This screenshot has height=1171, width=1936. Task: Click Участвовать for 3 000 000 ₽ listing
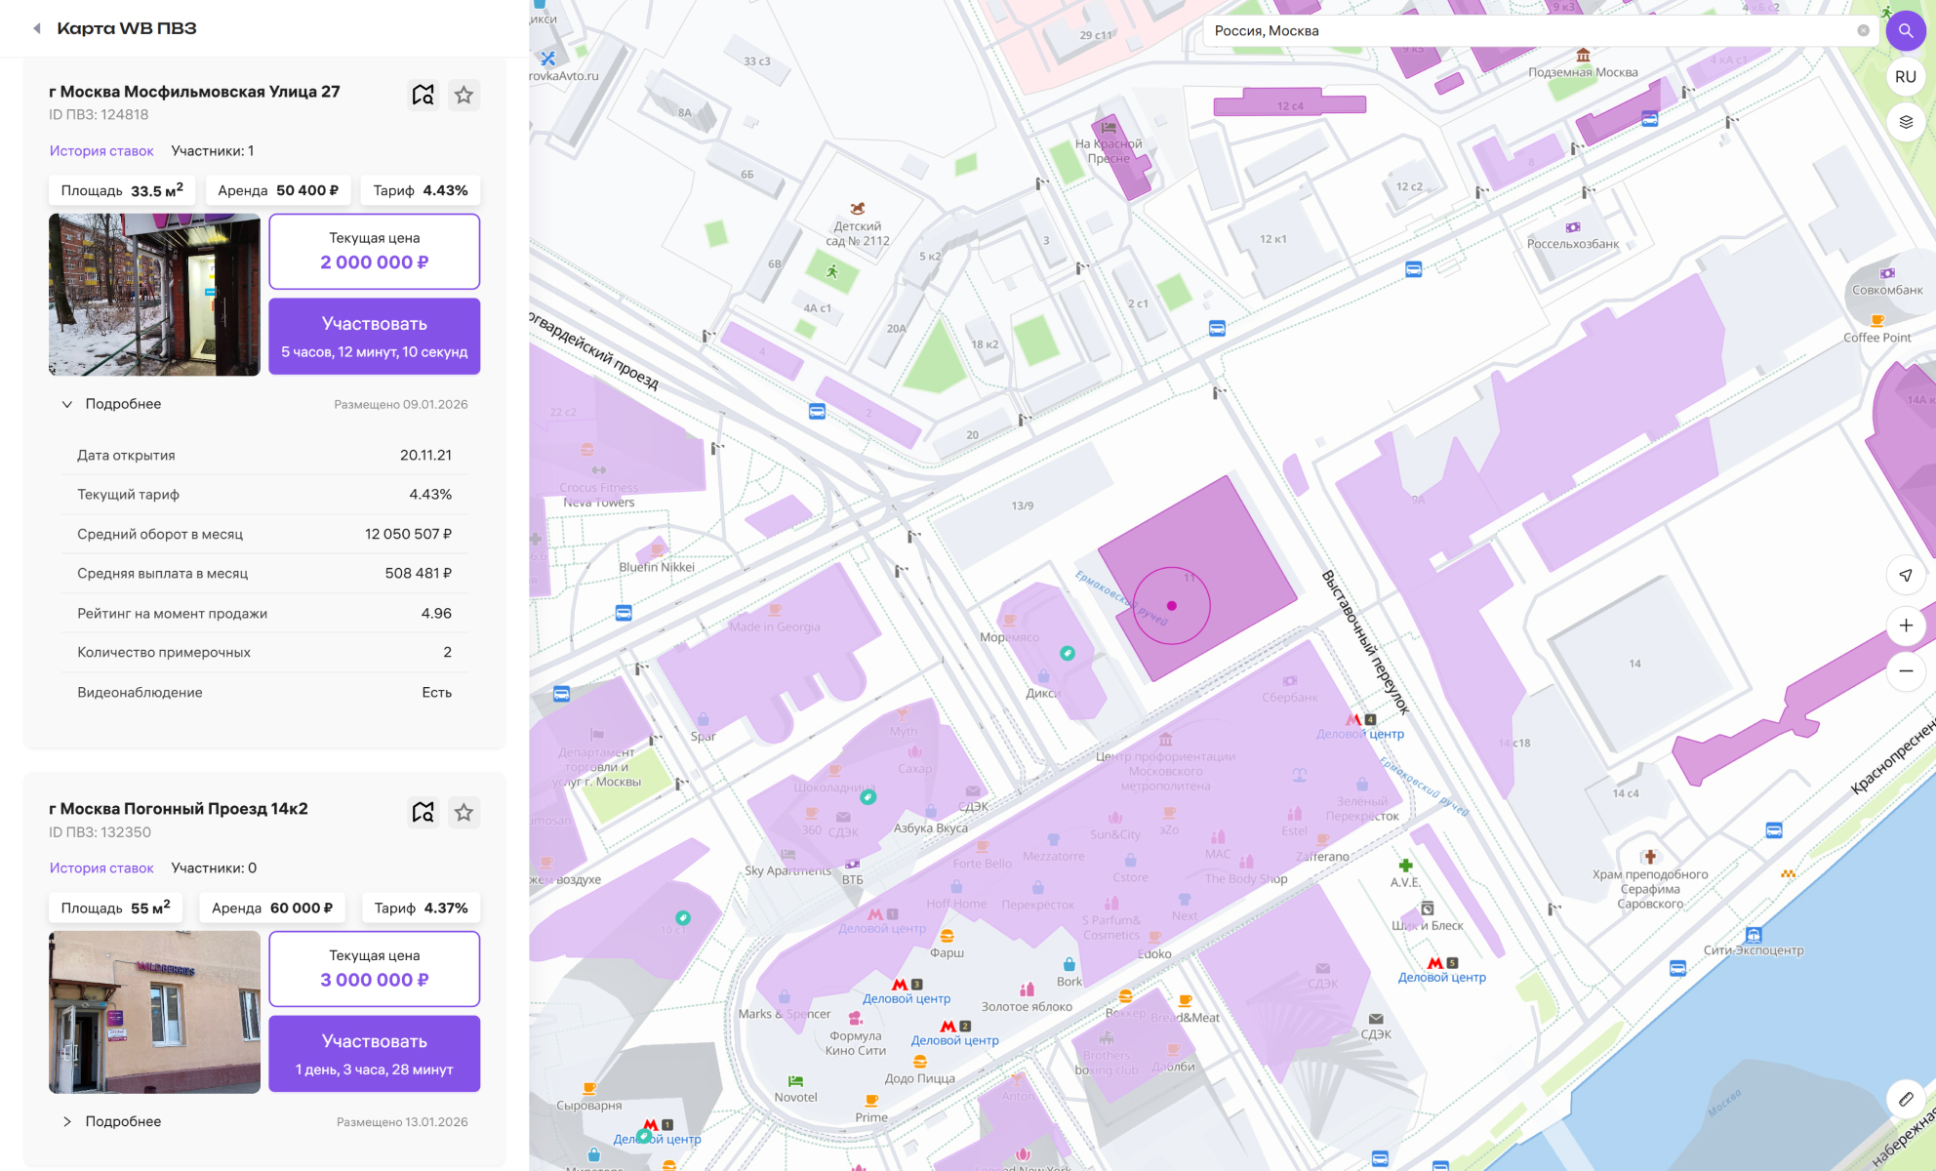coord(374,1053)
